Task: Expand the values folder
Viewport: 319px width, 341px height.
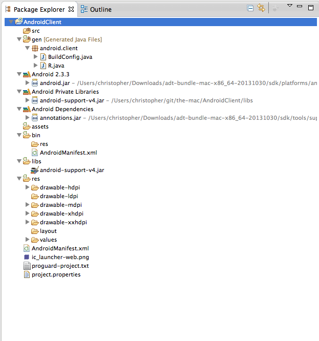Action: [x=28, y=240]
